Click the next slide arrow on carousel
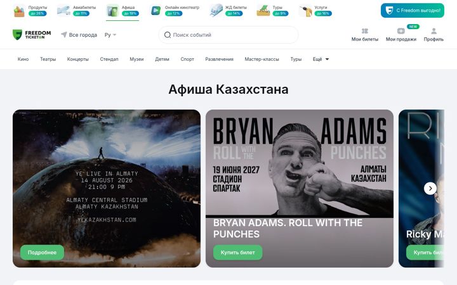The image size is (457, 285). click(430, 189)
